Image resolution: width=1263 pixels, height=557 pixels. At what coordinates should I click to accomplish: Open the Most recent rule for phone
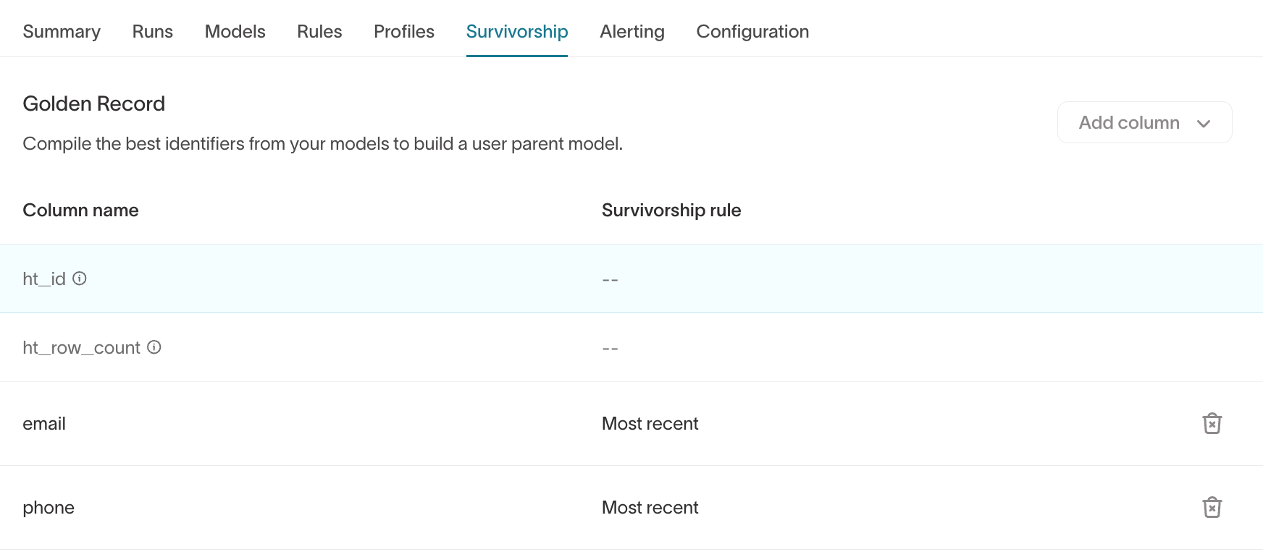coord(650,508)
